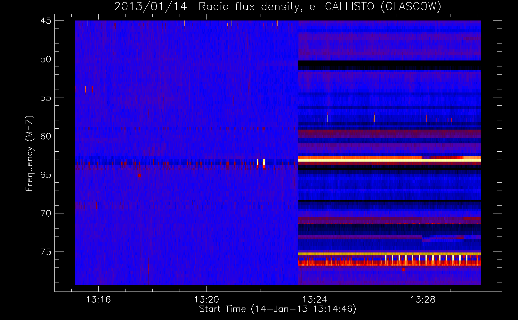This screenshot has width=518, height=320.
Task: Click the 70 frequency tick label
Action: point(46,213)
